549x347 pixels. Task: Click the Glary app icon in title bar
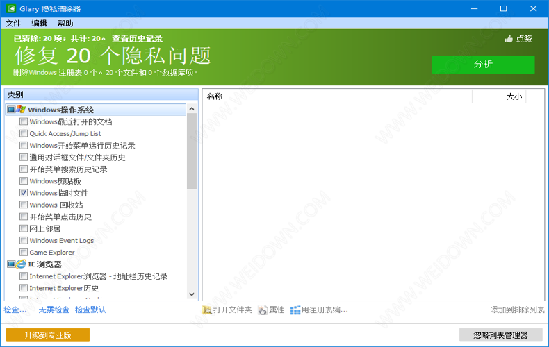click(11, 8)
